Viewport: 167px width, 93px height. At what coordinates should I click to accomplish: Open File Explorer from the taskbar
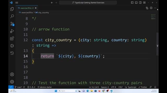tap(92, 91)
